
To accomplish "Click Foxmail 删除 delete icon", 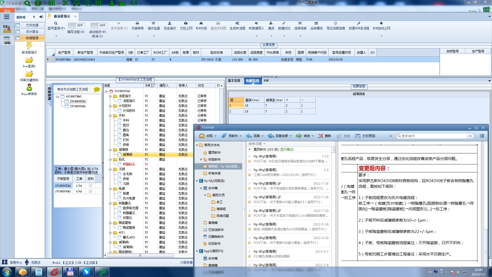I will [x=321, y=136].
